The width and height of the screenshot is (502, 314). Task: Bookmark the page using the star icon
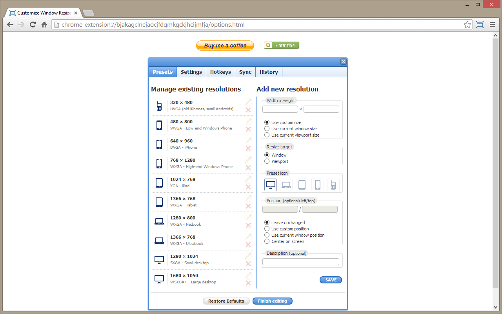pos(467,24)
